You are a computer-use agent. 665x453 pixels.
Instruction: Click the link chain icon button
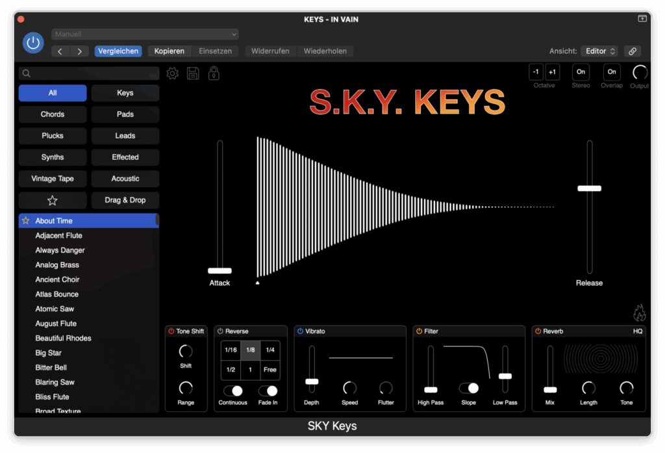(x=632, y=51)
